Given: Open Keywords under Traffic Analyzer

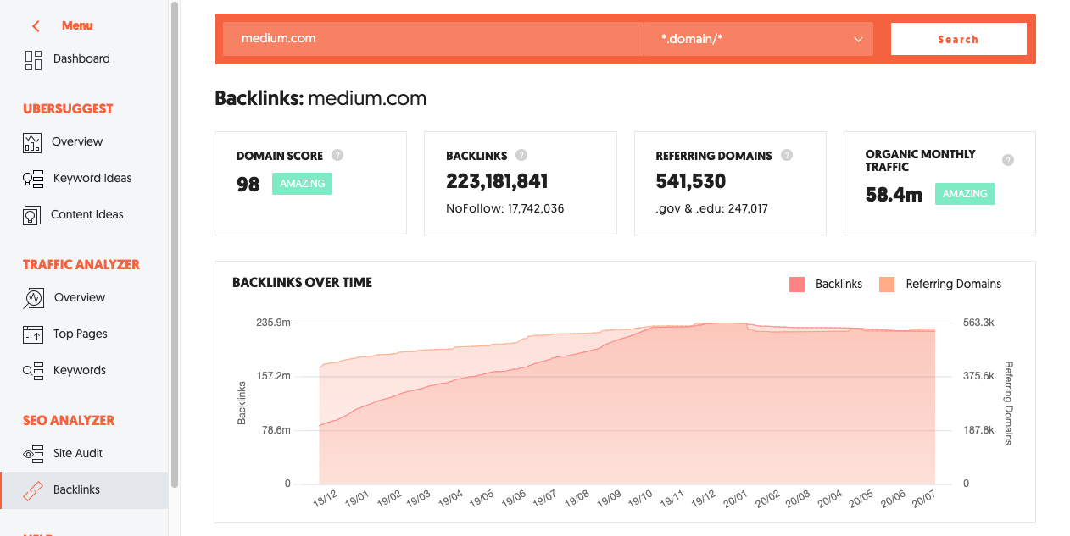Looking at the screenshot, I should coord(80,371).
